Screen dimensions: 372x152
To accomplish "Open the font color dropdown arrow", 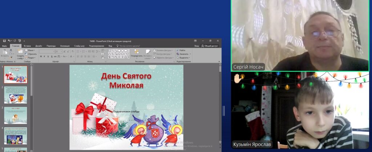I will point(73,56).
